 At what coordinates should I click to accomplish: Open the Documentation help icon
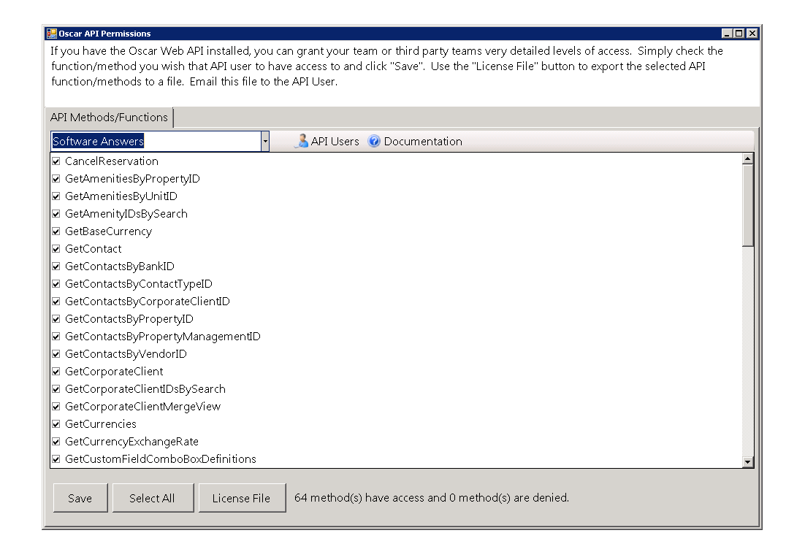pyautogui.click(x=373, y=141)
